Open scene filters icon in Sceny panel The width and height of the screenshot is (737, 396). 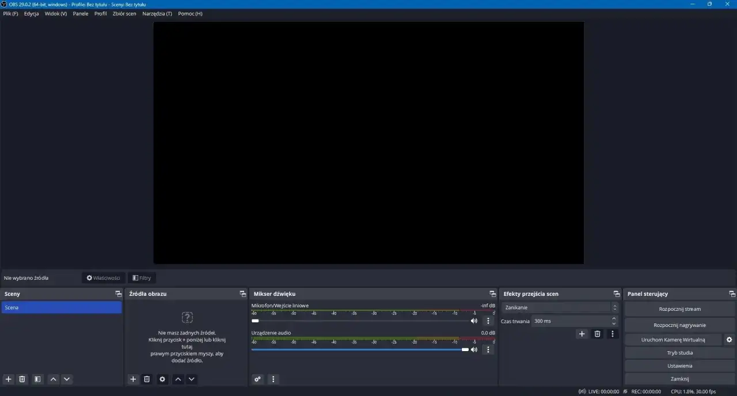(37, 379)
